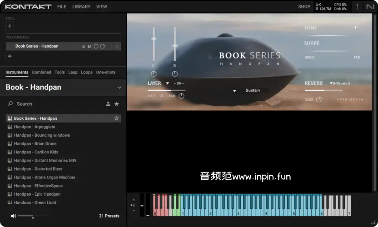This screenshot has height=227, width=378.
Task: Select Handpan - Bouncing windows preset
Action: pos(63,135)
